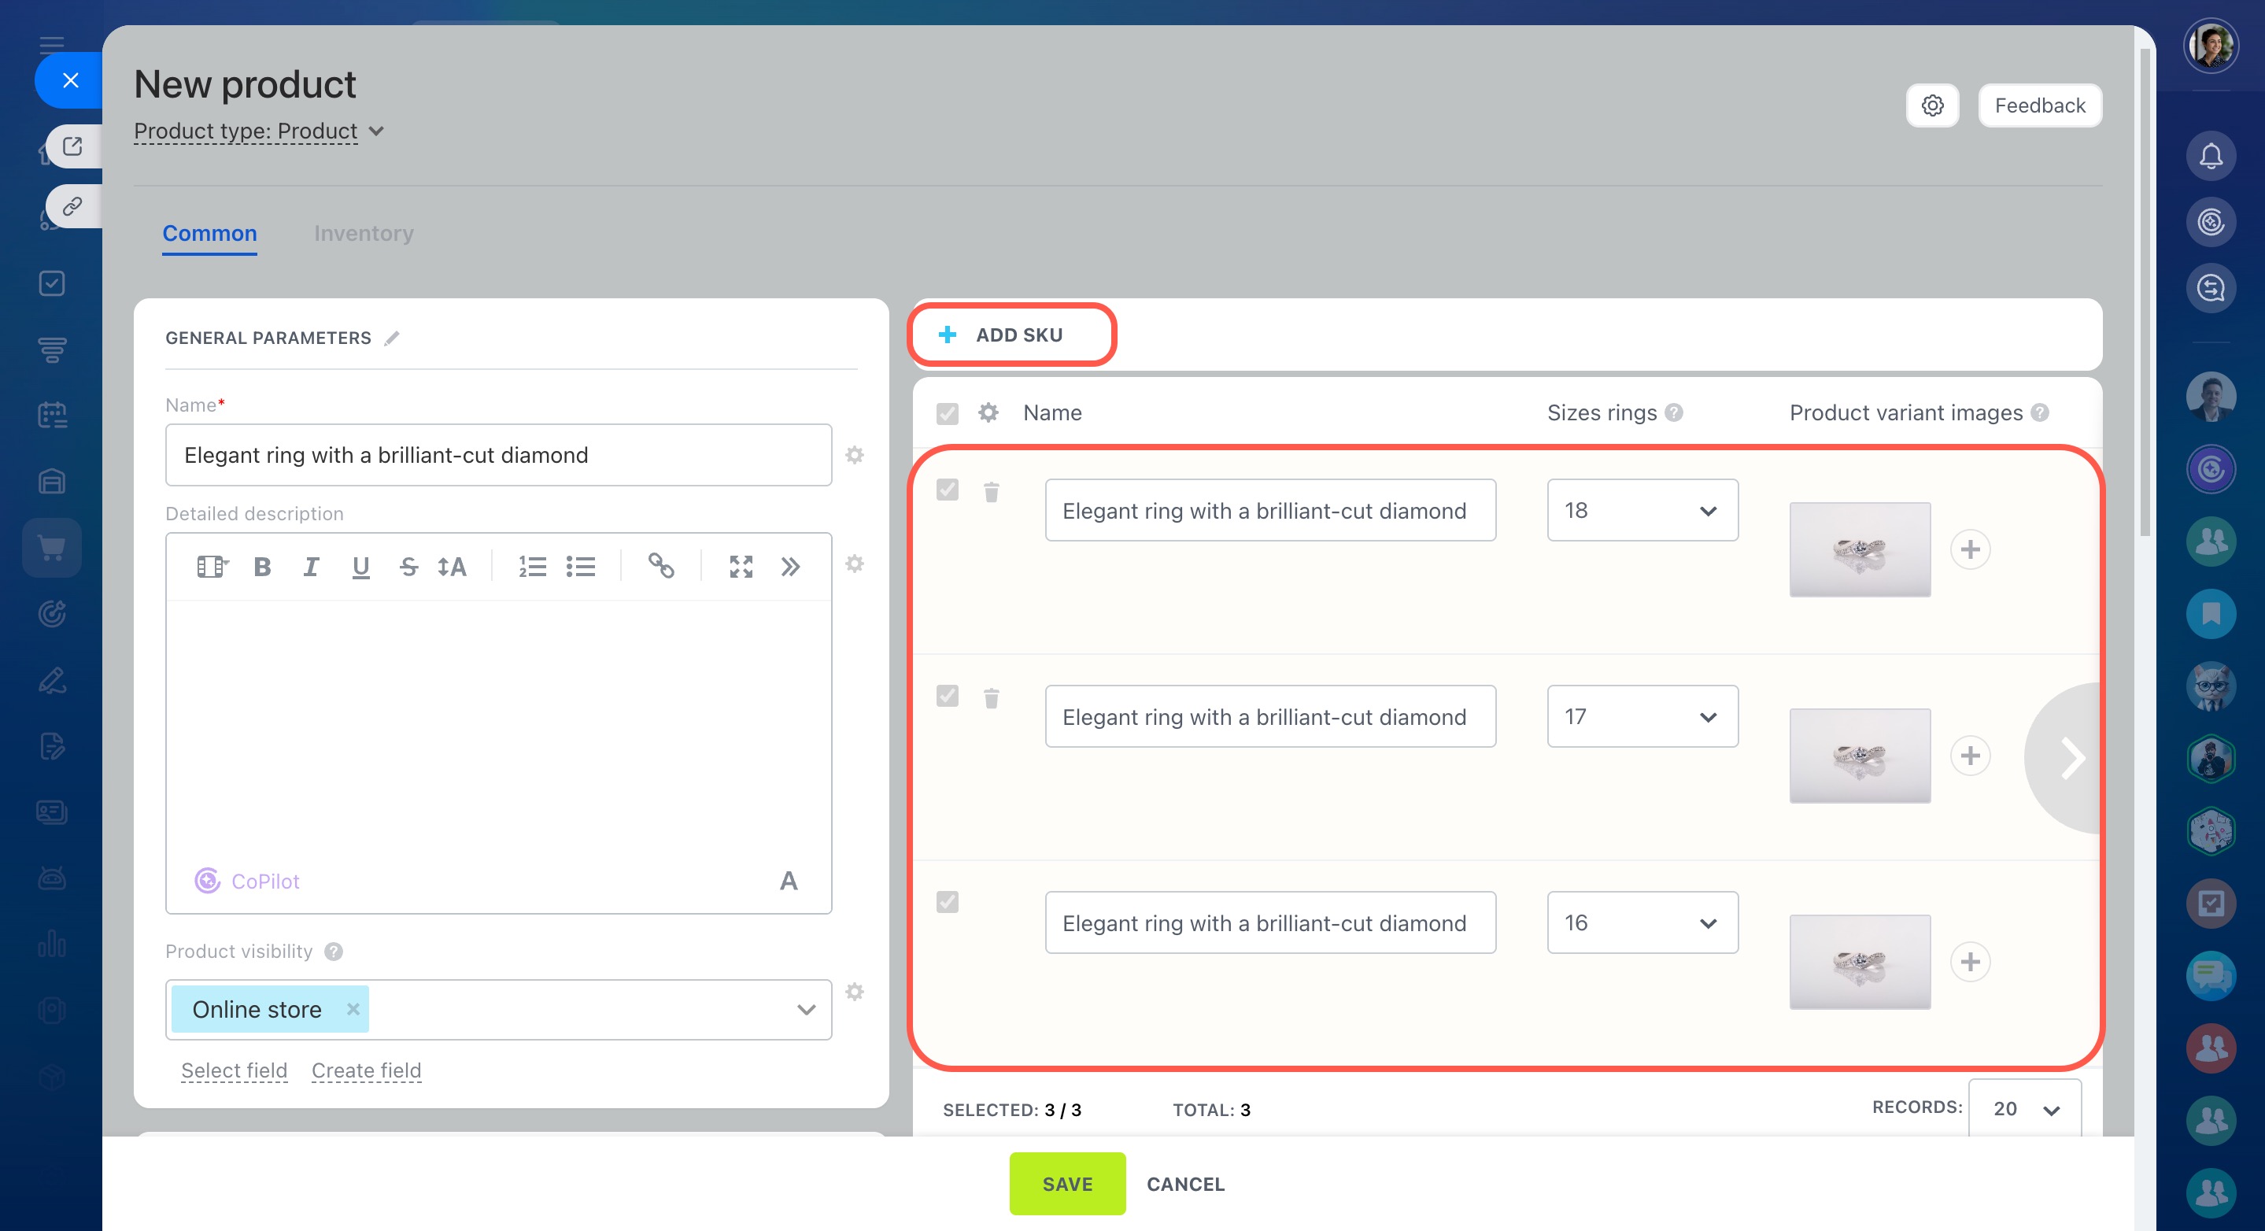Screen dimensions: 2265x1231
Task: Delete the size 18 SKU row
Action: coord(991,493)
